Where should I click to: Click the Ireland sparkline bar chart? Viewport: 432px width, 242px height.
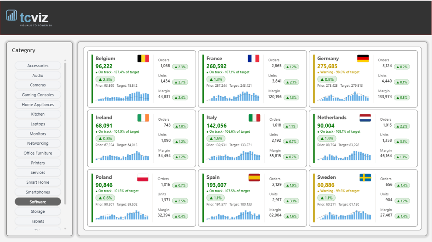(x=123, y=156)
